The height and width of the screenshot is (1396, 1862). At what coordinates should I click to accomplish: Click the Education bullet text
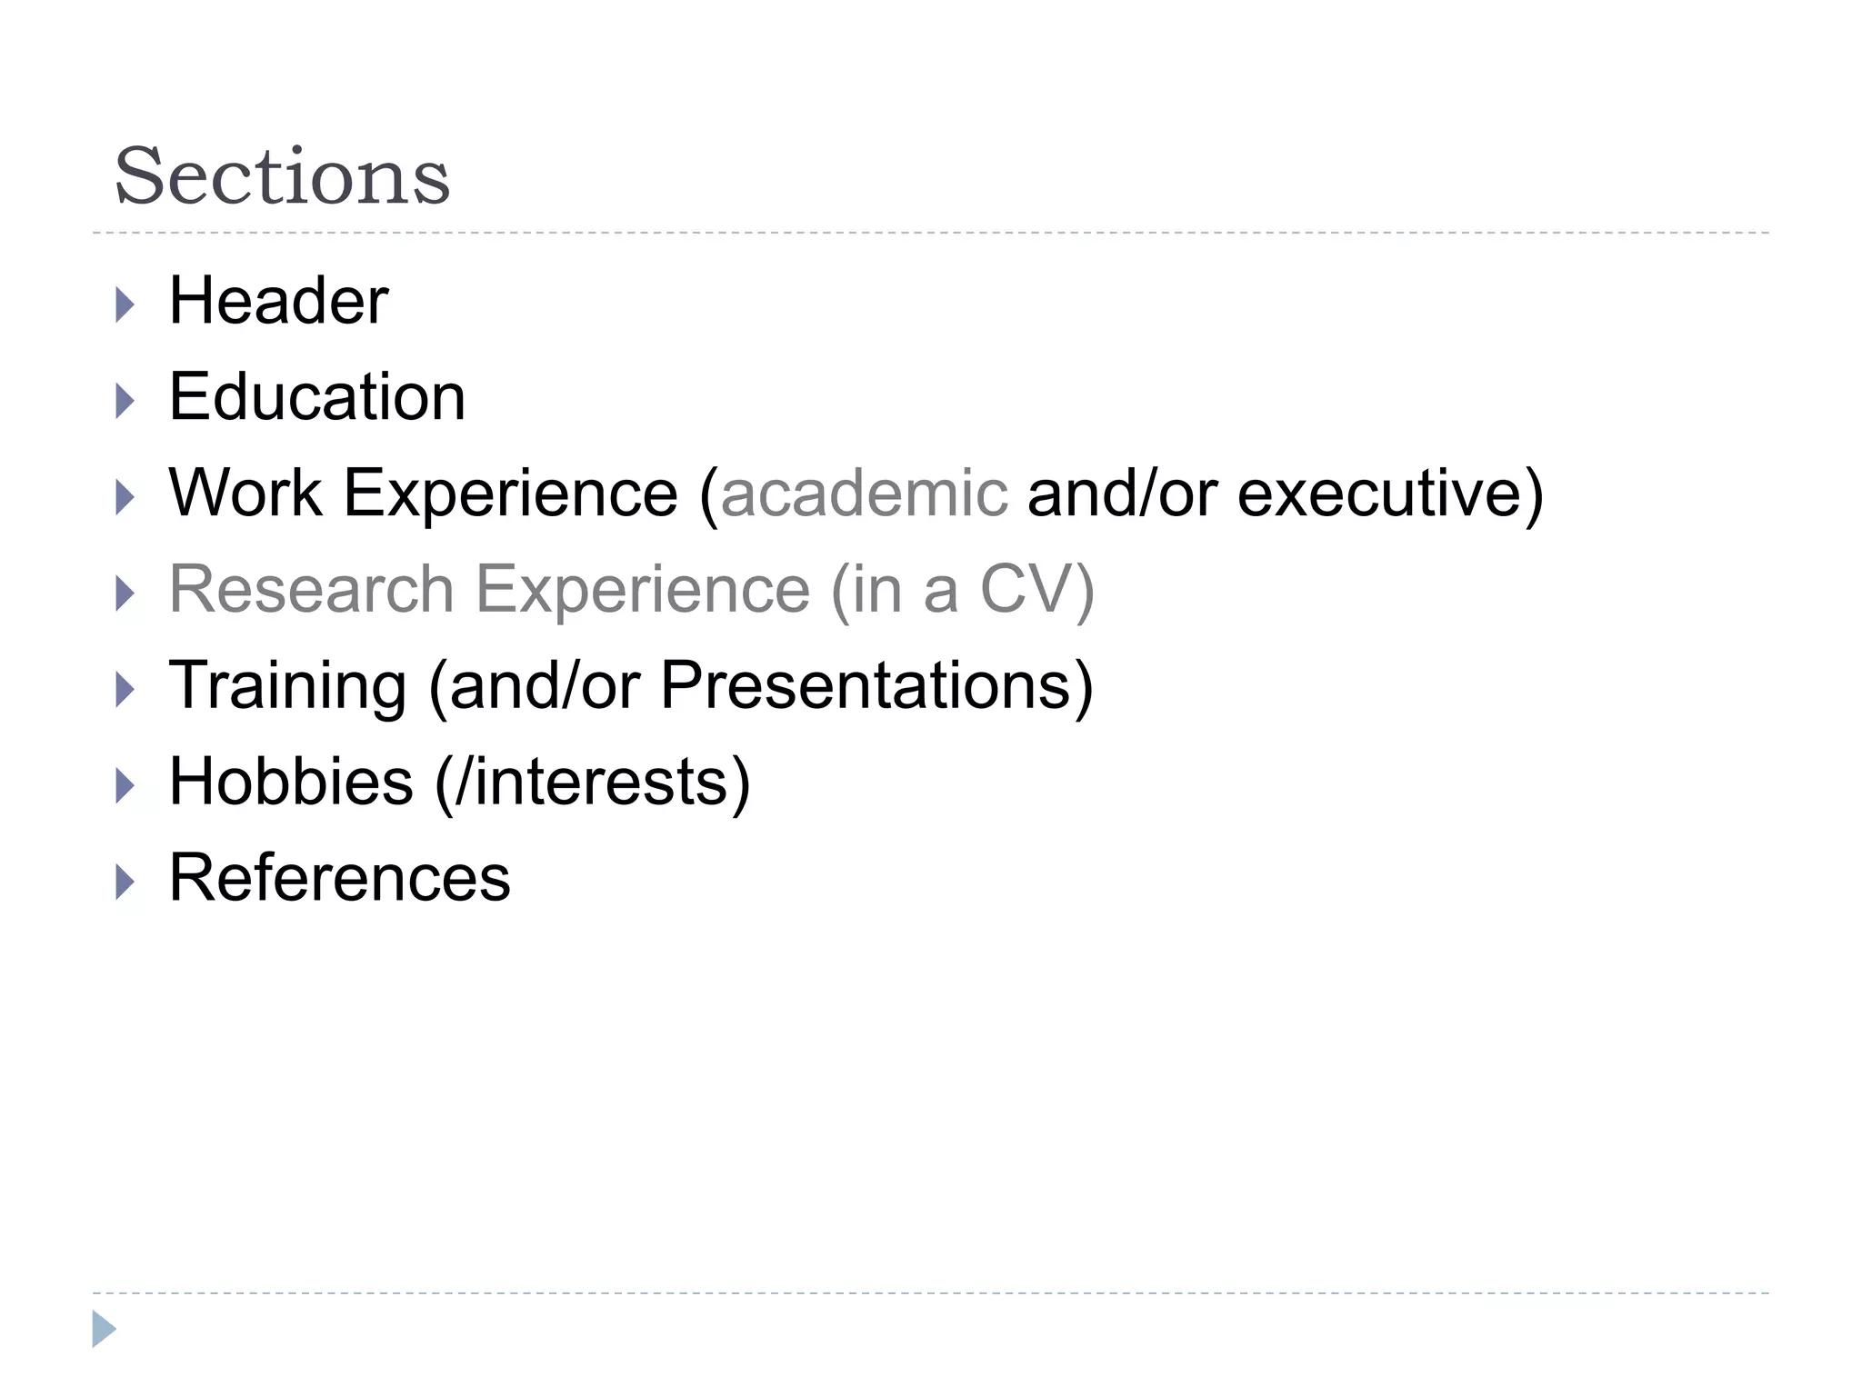[317, 397]
